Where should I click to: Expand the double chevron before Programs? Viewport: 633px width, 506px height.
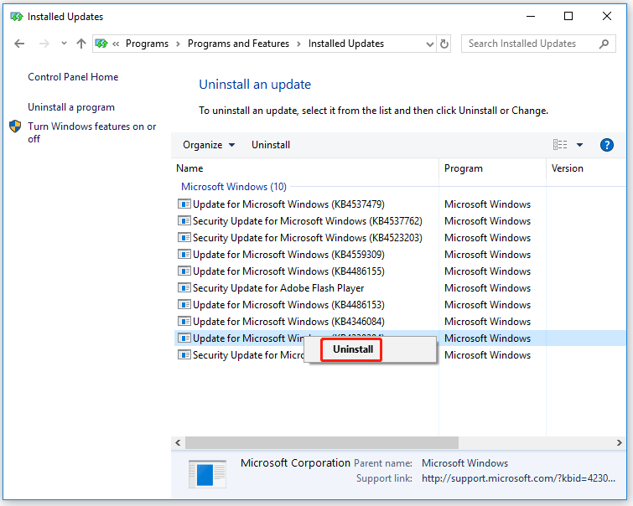pos(116,44)
